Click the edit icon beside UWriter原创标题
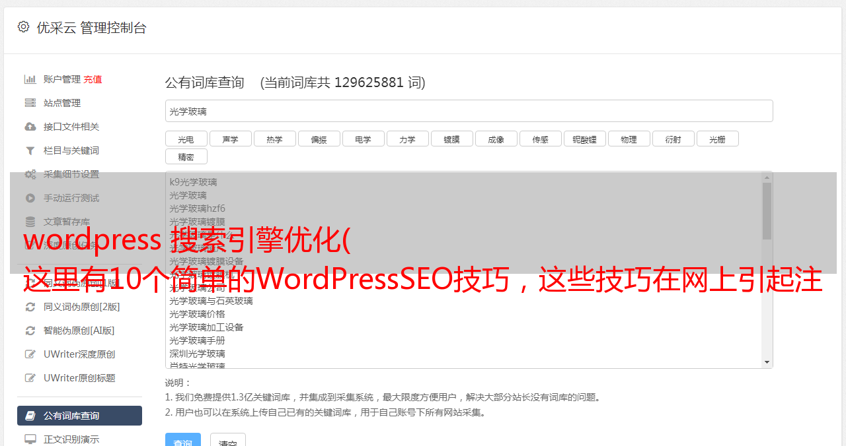846x446 pixels. pyautogui.click(x=30, y=378)
